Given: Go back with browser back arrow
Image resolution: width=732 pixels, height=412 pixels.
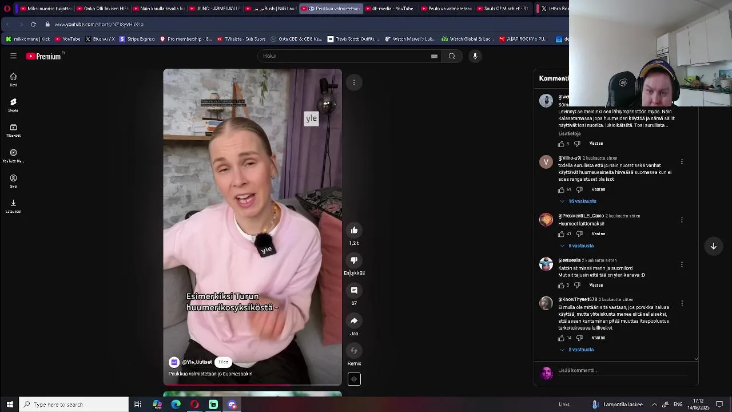Looking at the screenshot, I should 8,25.
